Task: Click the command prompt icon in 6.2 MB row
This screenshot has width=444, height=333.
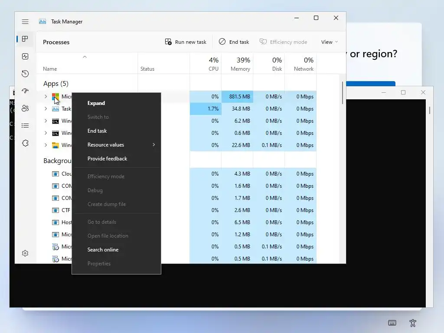Action: click(x=55, y=121)
